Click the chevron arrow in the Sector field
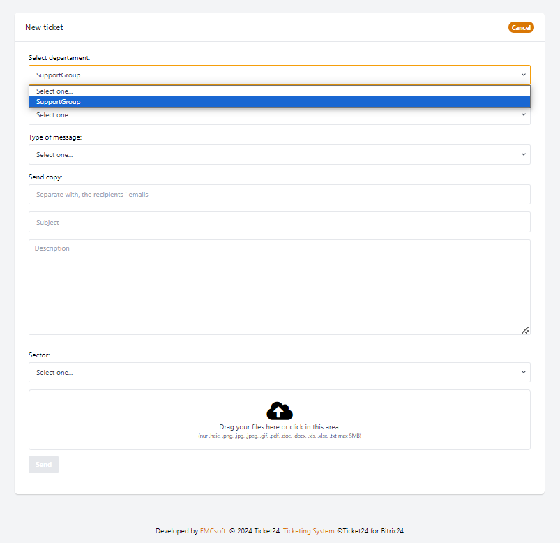This screenshot has height=543, width=560. point(523,372)
